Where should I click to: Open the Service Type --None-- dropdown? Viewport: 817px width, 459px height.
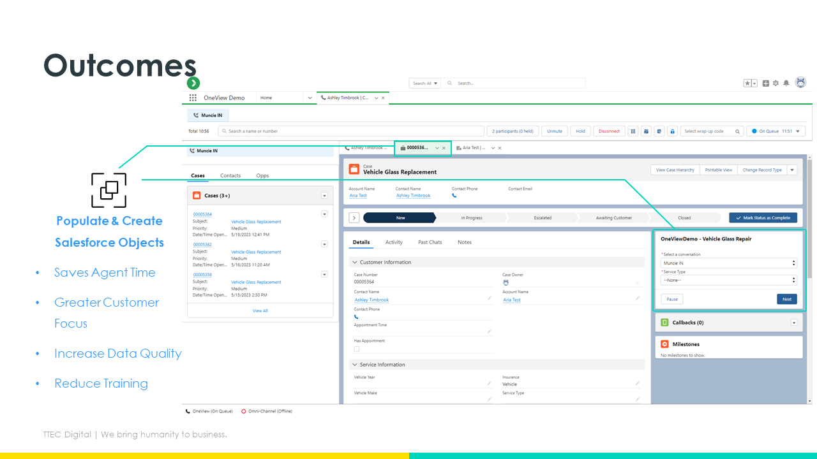point(729,280)
